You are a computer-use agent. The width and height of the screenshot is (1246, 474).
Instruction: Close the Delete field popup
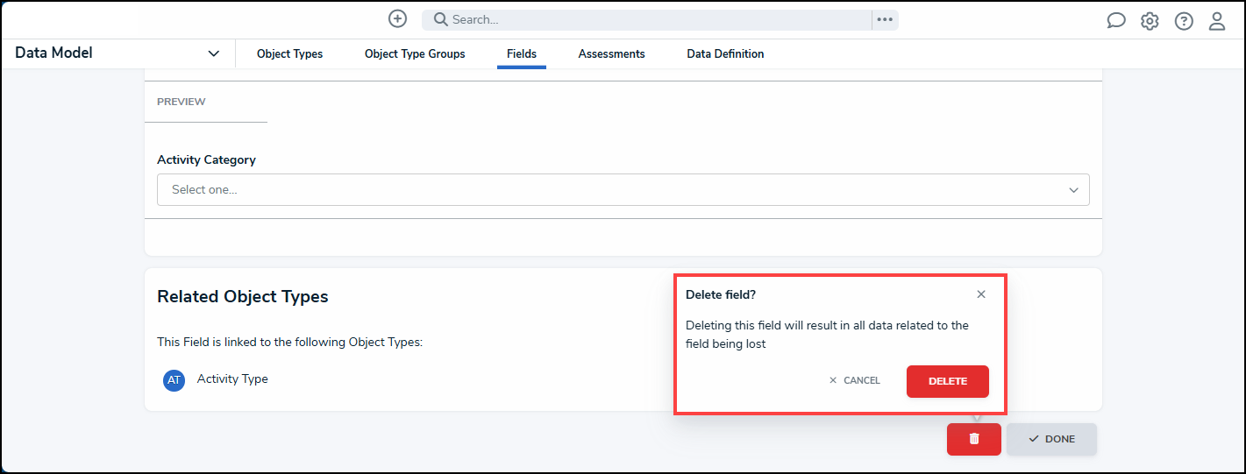(981, 294)
